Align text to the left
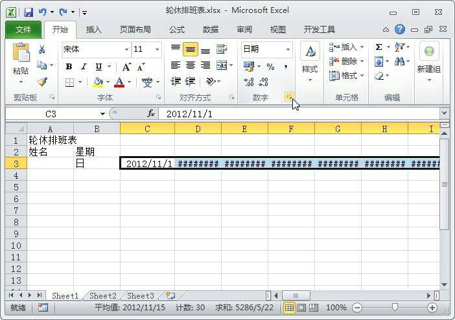455x320 pixels. [x=175, y=65]
